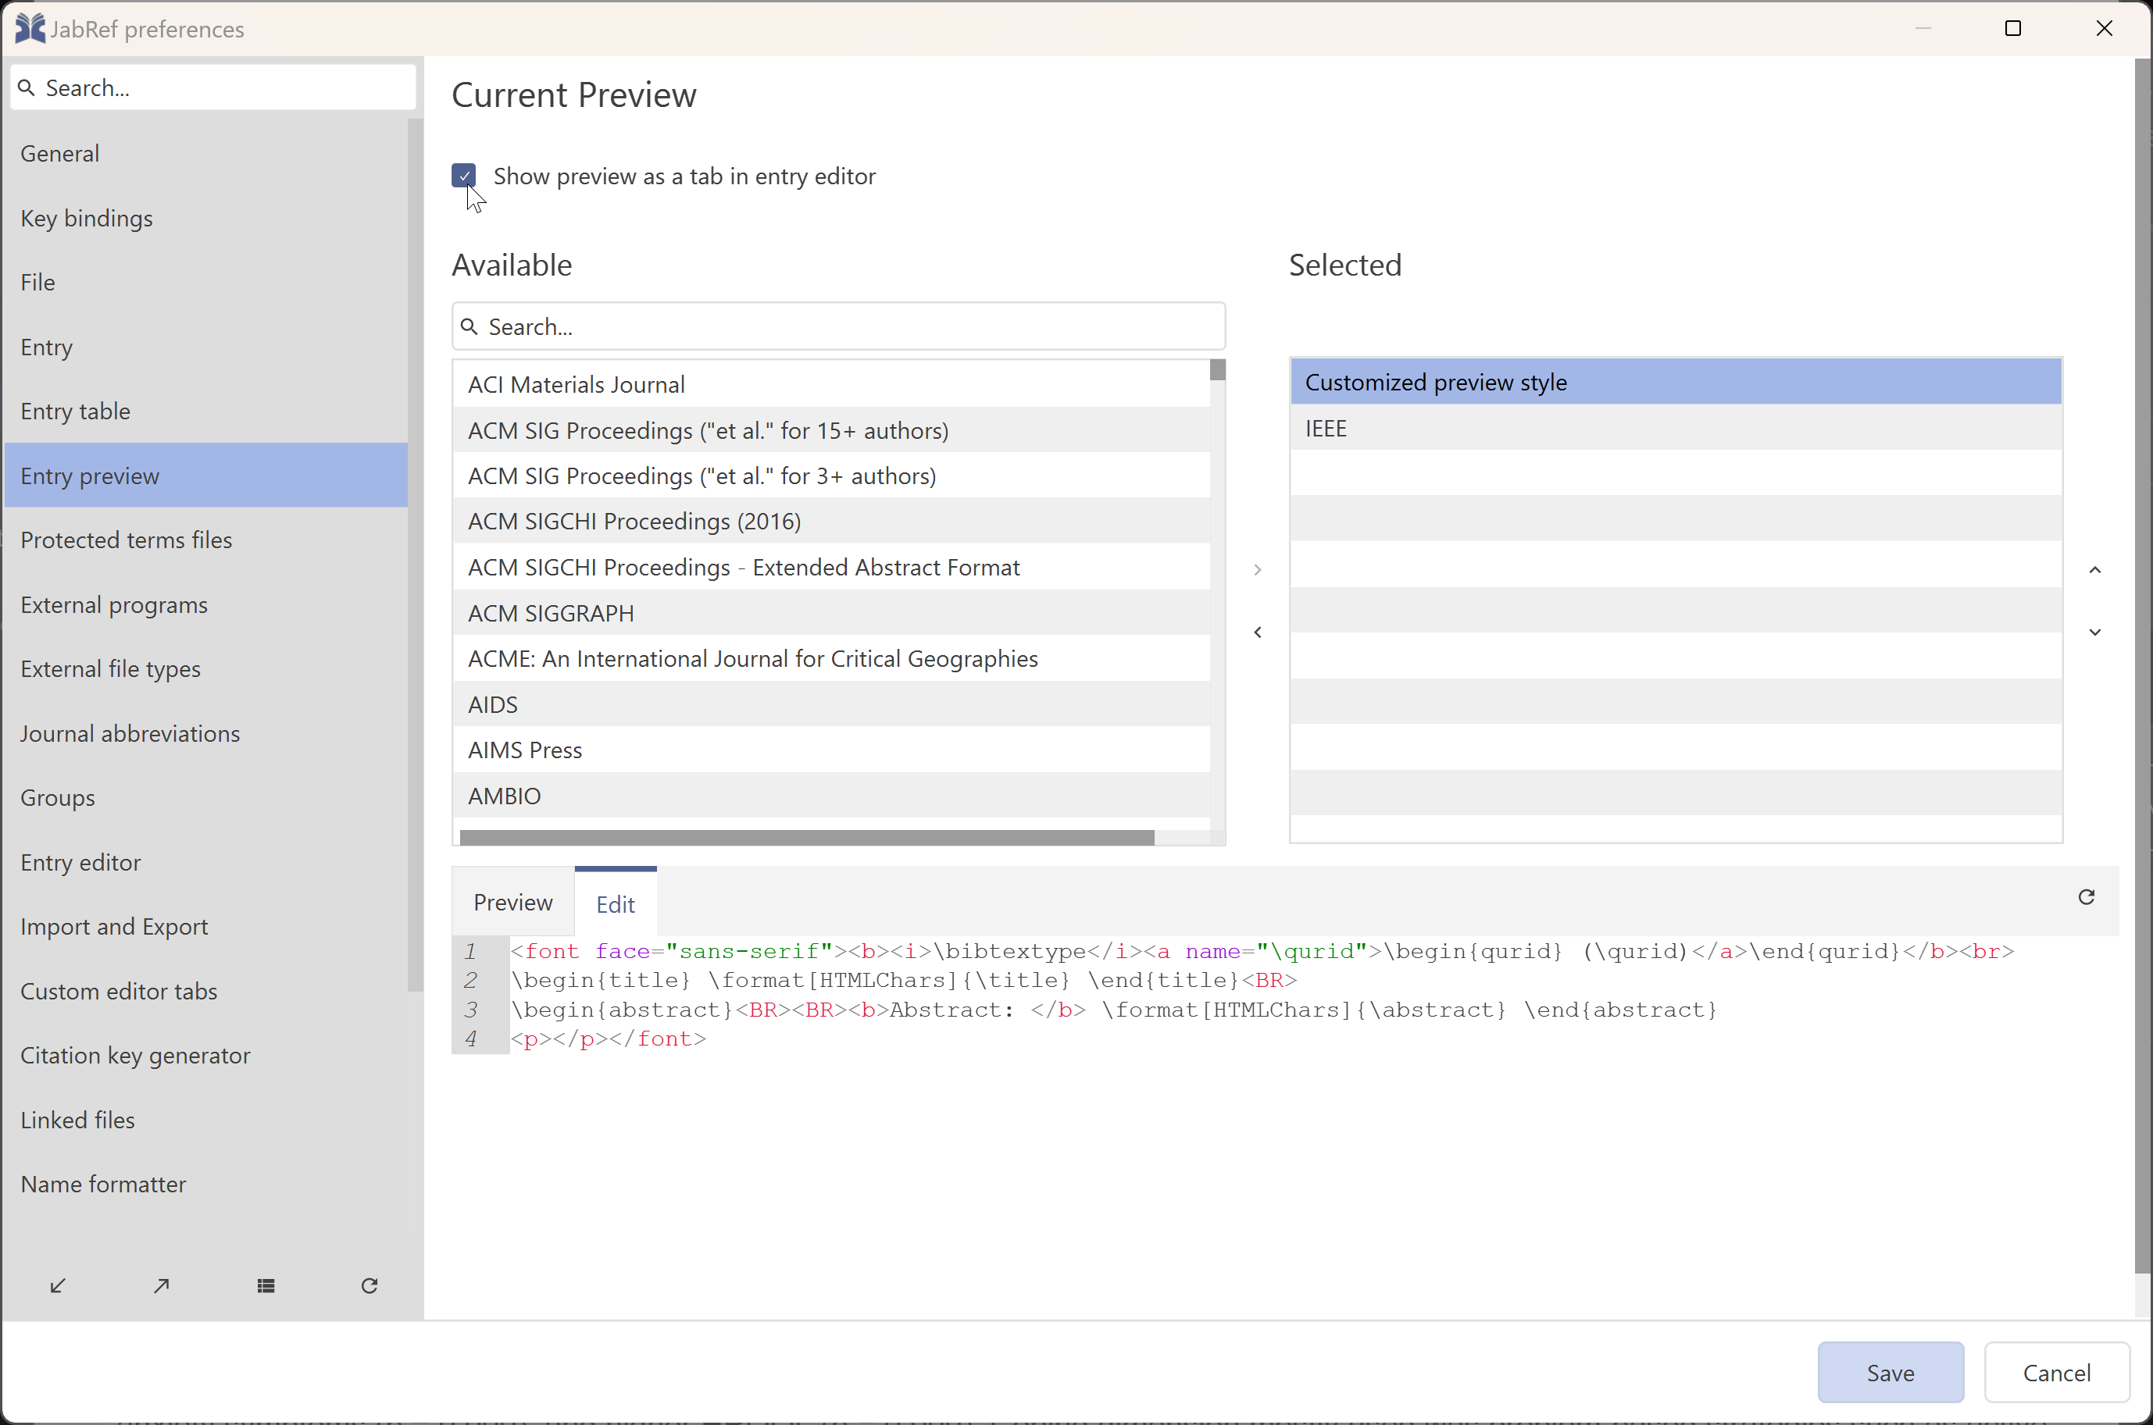This screenshot has width=2153, height=1425.
Task: Uncheck Show preview as tab in entry editor
Action: 464,176
